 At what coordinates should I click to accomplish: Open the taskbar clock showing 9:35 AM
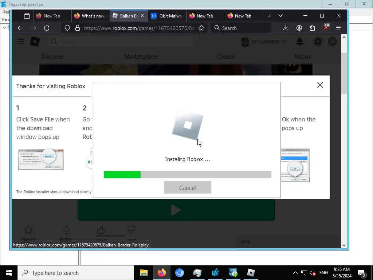tap(342, 273)
